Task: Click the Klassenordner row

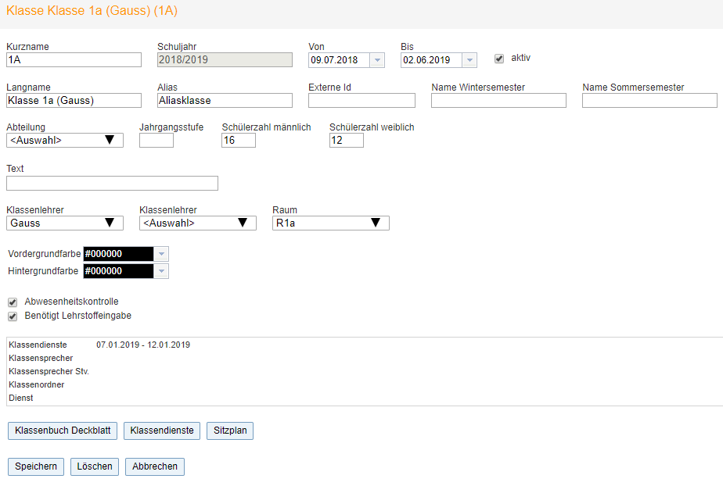Action: [x=37, y=384]
